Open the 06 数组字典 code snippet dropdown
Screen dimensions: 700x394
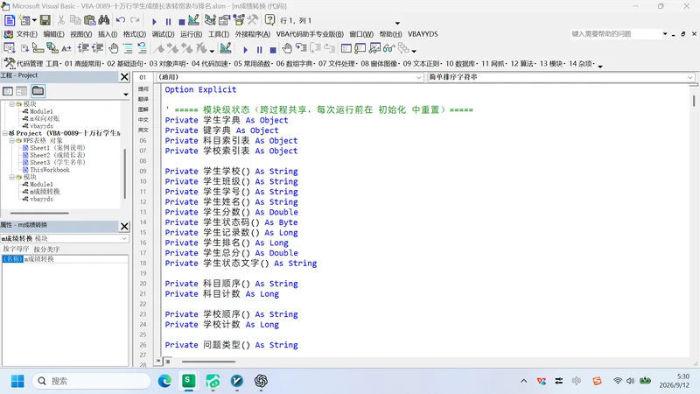tap(296, 64)
